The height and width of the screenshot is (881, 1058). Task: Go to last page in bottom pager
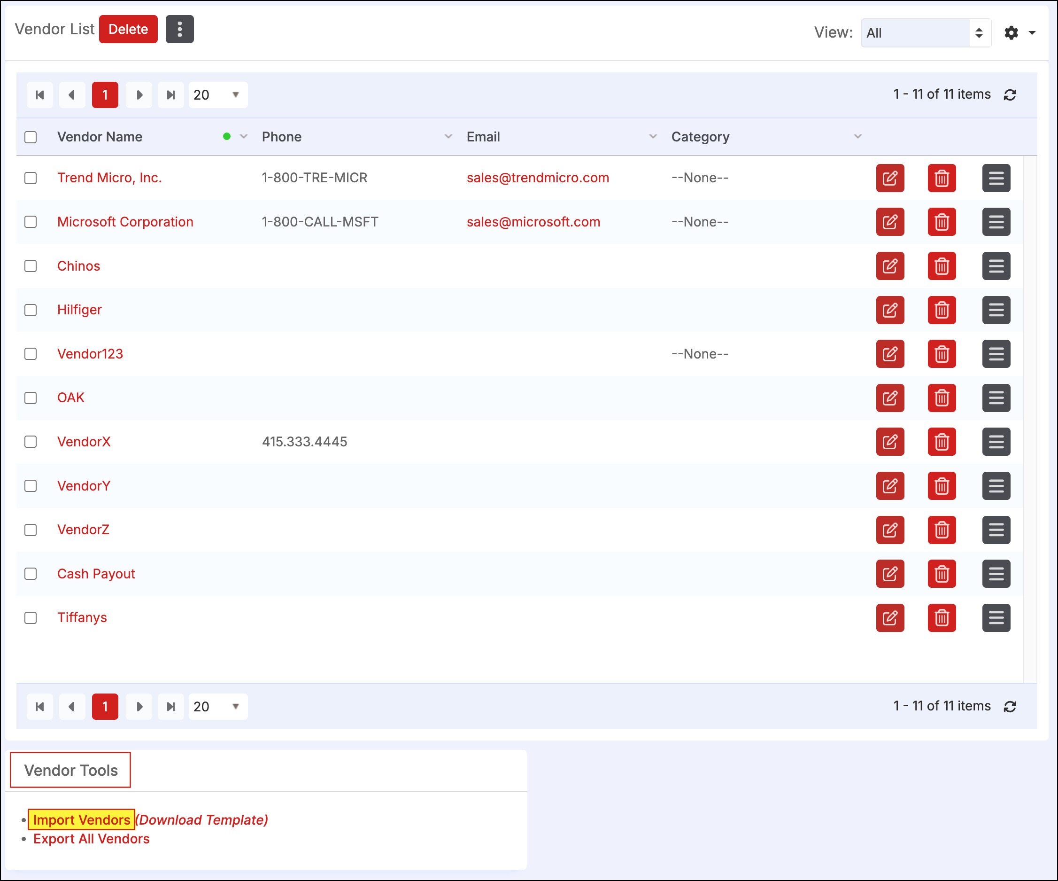pos(171,707)
